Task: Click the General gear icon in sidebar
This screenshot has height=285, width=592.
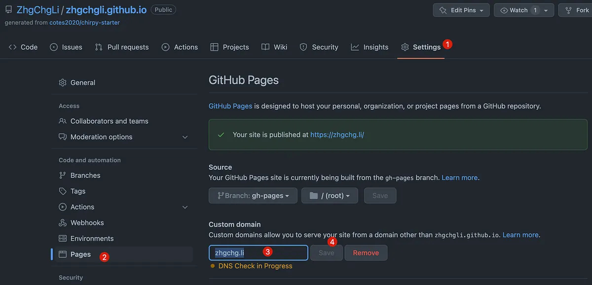Action: [63, 83]
